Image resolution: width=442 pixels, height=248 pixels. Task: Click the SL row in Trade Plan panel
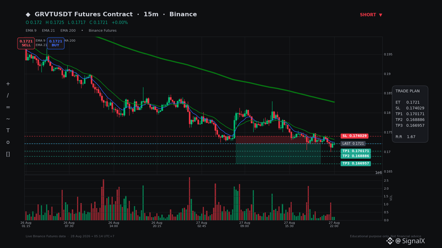pyautogui.click(x=410, y=108)
